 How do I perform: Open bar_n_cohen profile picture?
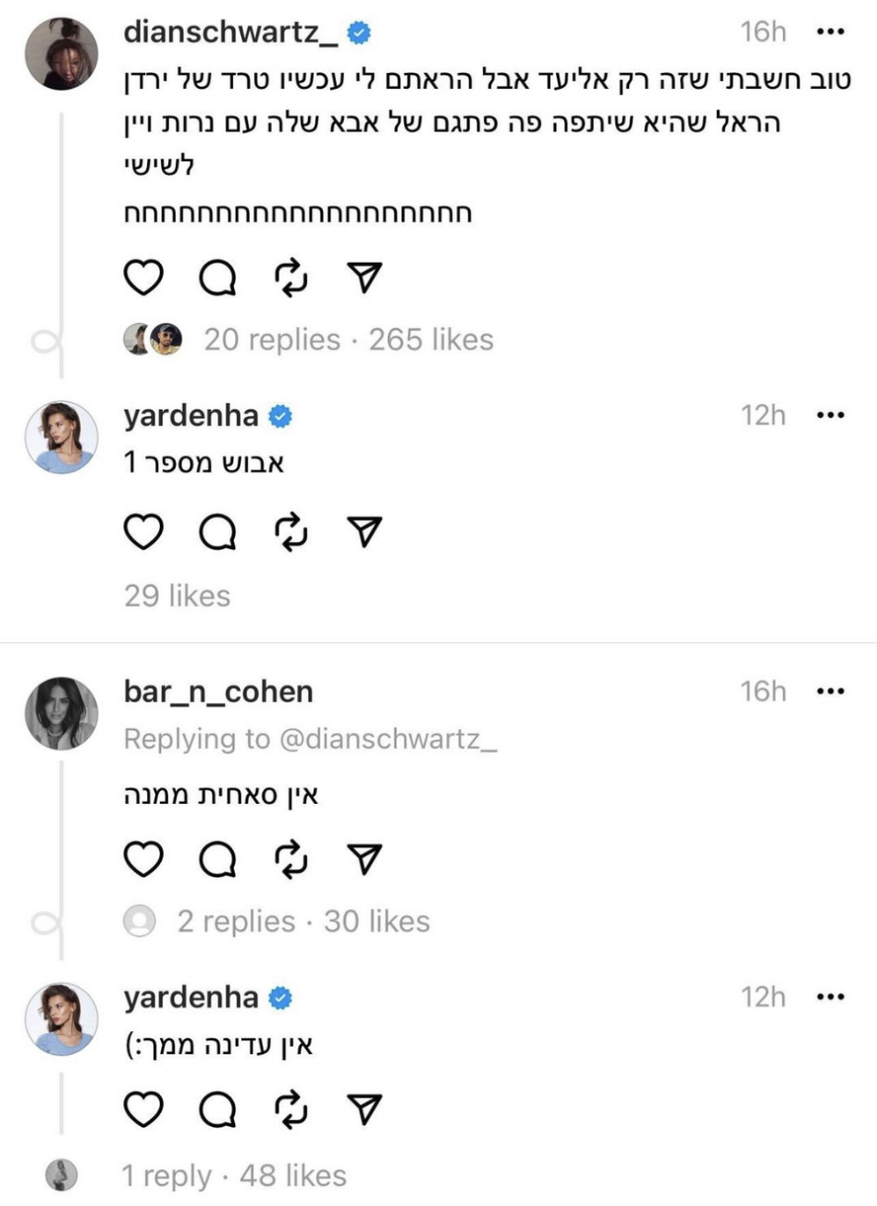[61, 713]
